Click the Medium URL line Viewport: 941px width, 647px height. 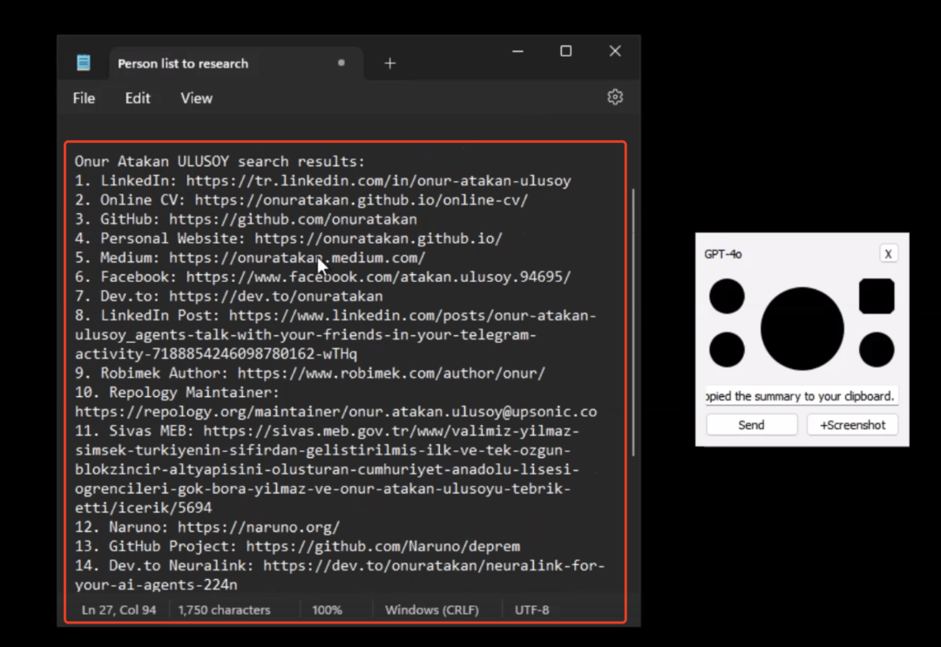(250, 257)
